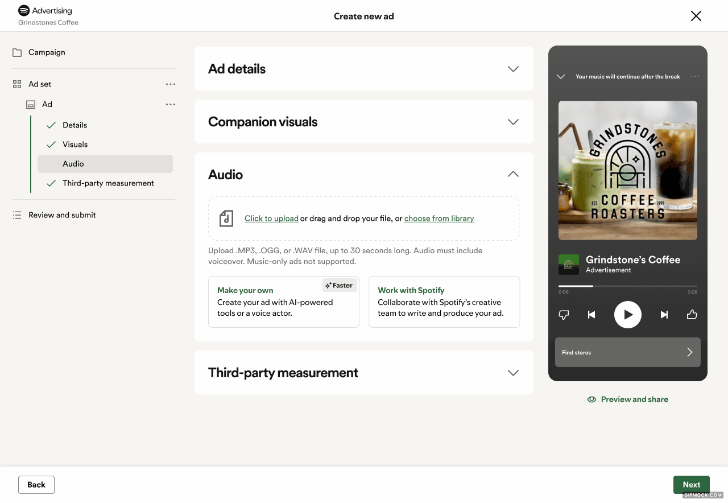Viewport: 728px width, 503px height.
Task: Collapse the ad preview player chevron
Action: click(x=561, y=77)
